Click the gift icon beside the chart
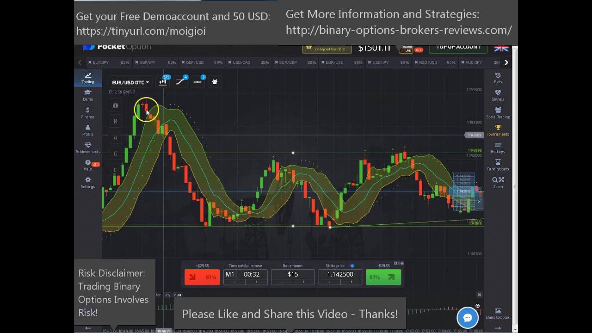Image resolution: width=592 pixels, height=333 pixels. tap(115, 105)
